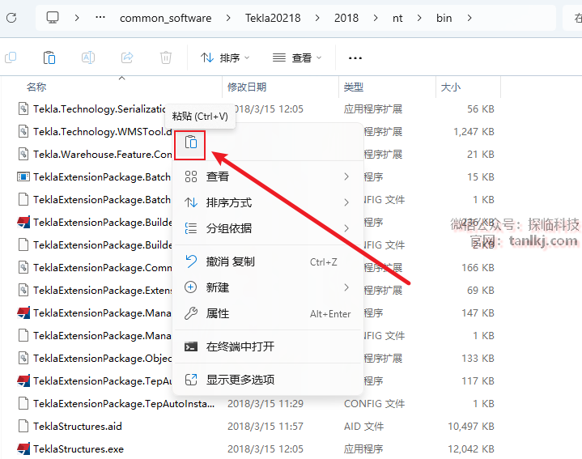This screenshot has width=582, height=459.
Task: Open the 新建 submenu in context menu
Action: 267,287
